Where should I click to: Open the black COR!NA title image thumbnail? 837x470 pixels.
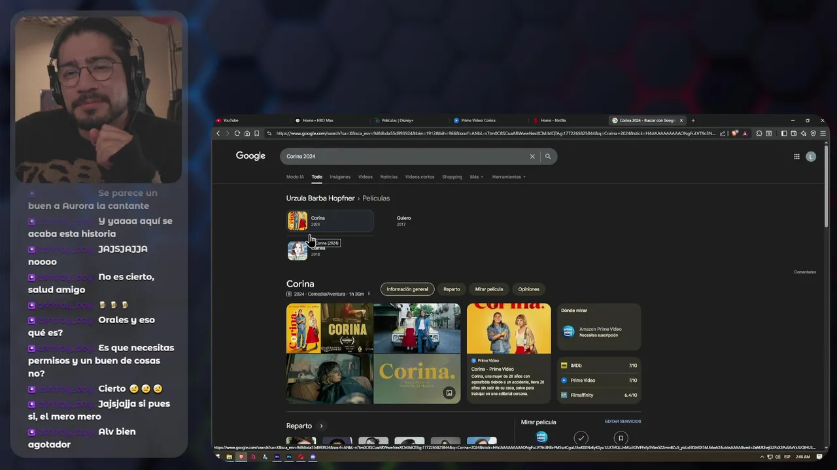pos(347,328)
